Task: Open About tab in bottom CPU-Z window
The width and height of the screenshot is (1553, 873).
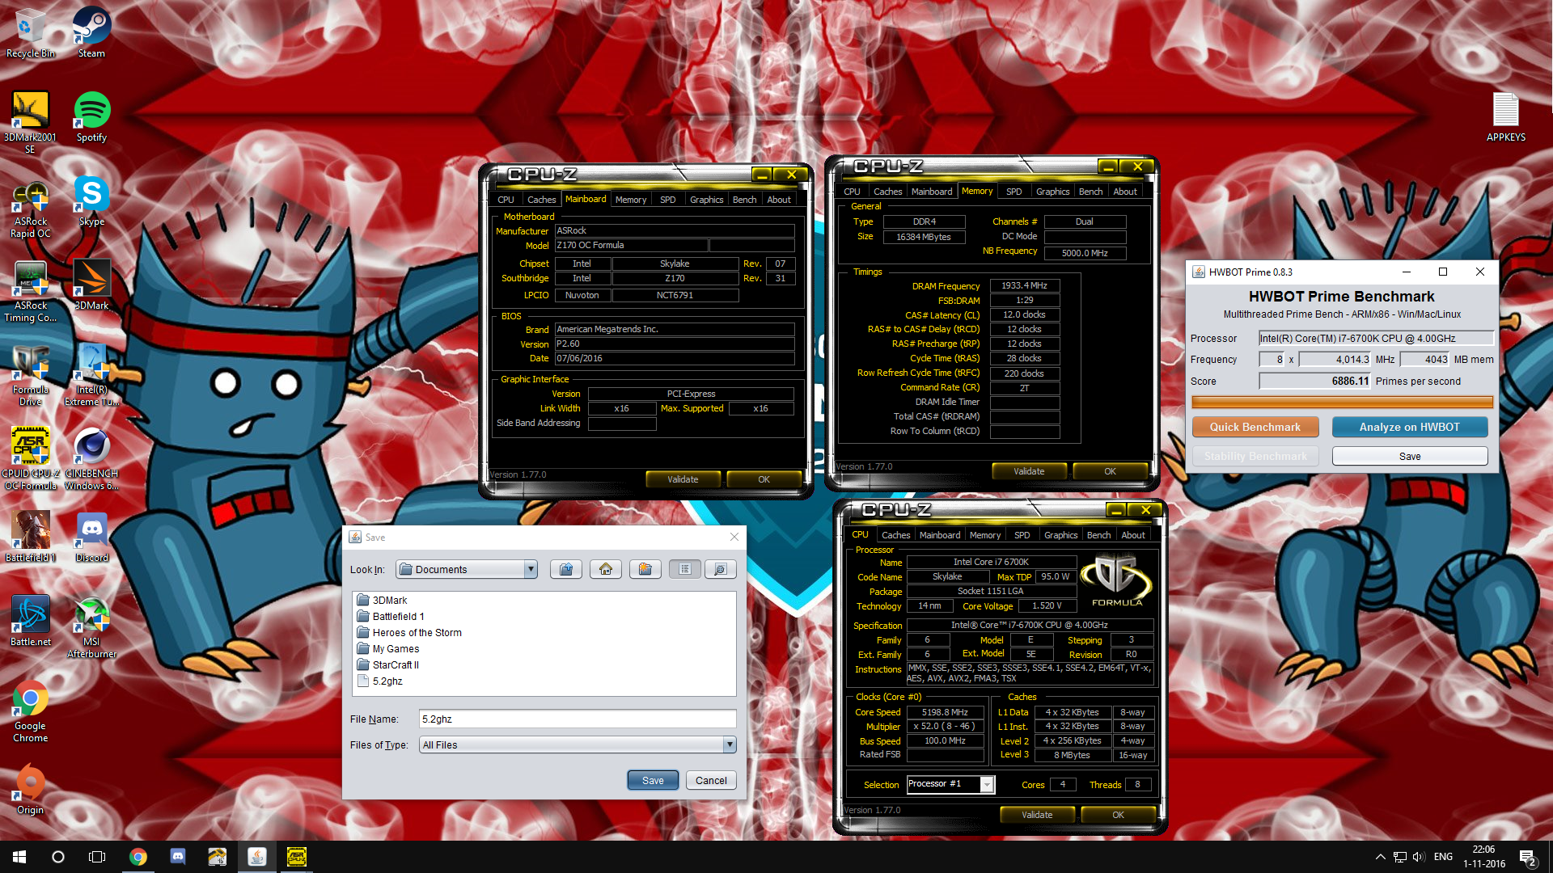Action: coord(1132,535)
